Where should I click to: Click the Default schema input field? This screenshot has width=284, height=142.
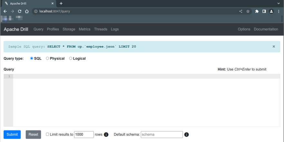coord(162,135)
